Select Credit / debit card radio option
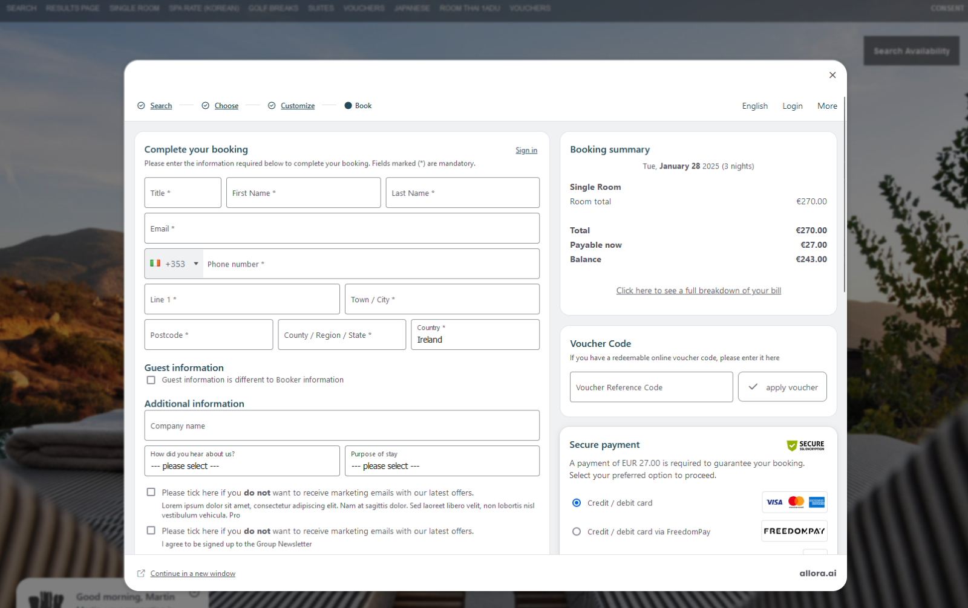968x608 pixels. pyautogui.click(x=577, y=503)
